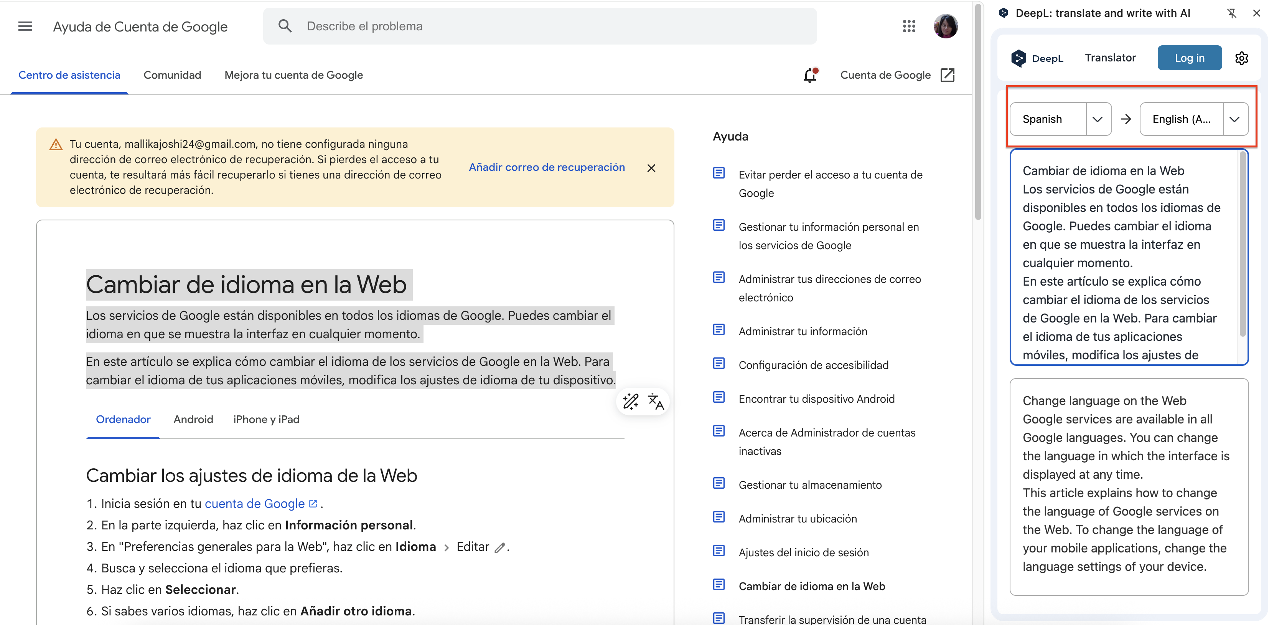Click Añadir correo de recuperación

(x=547, y=167)
